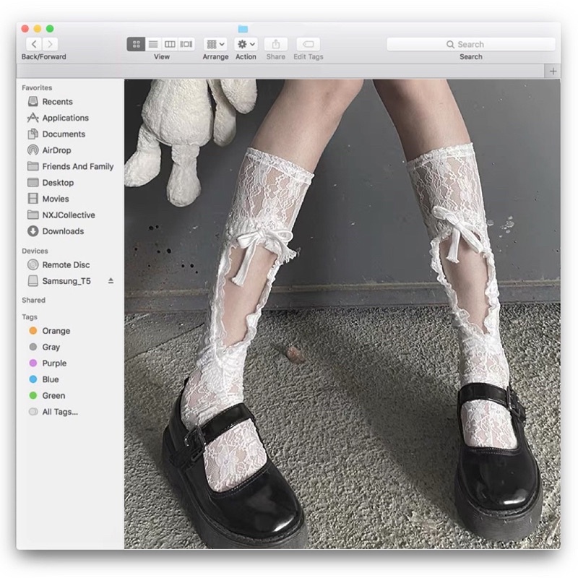Select Applications in Favorites
578x578 pixels.
click(x=65, y=118)
